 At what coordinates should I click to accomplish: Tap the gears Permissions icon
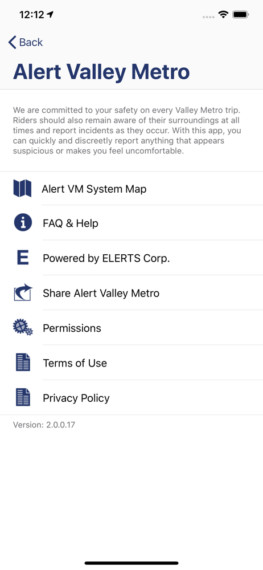pos(23,327)
